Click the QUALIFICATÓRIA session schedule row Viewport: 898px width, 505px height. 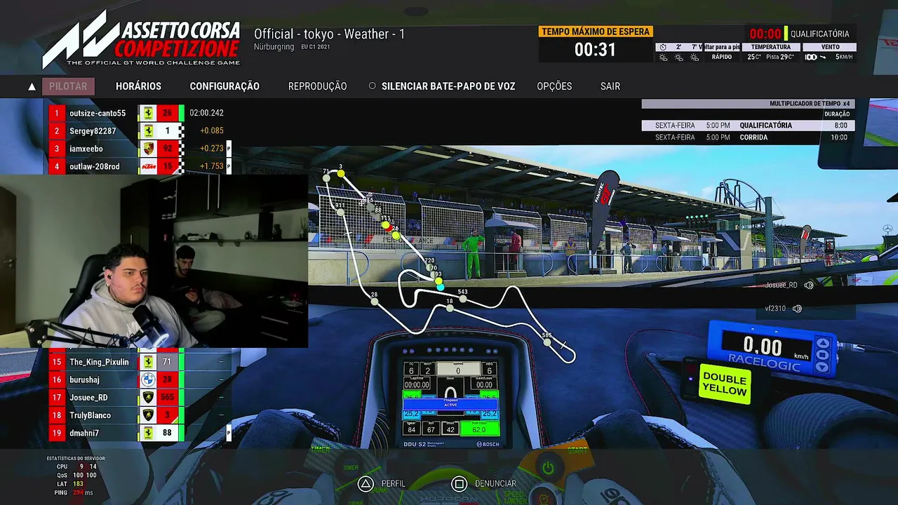[x=748, y=126]
